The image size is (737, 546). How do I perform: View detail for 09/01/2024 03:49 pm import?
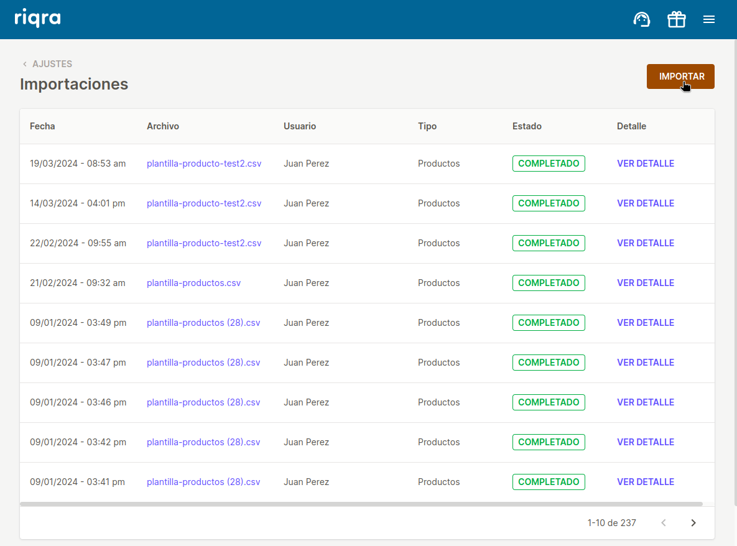tap(646, 323)
